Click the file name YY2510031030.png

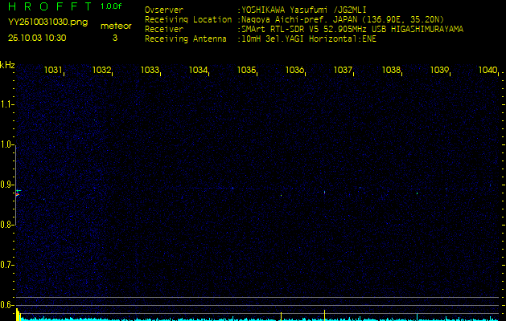[47, 22]
